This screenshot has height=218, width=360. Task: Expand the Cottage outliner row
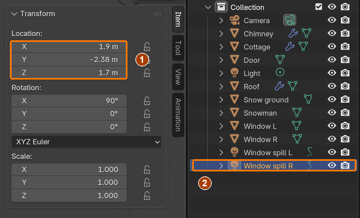click(221, 47)
